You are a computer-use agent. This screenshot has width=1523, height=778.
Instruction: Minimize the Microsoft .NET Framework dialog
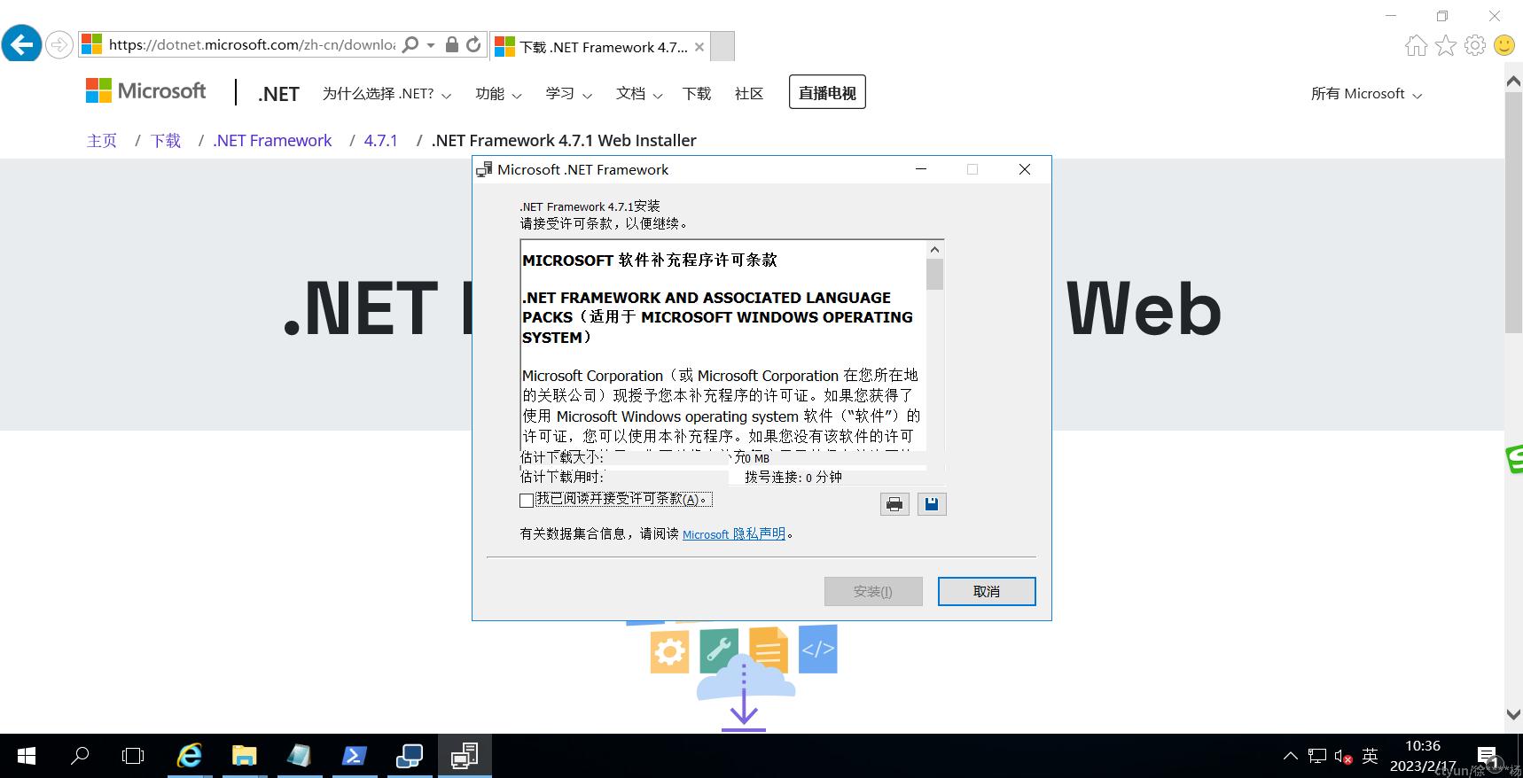click(x=921, y=169)
